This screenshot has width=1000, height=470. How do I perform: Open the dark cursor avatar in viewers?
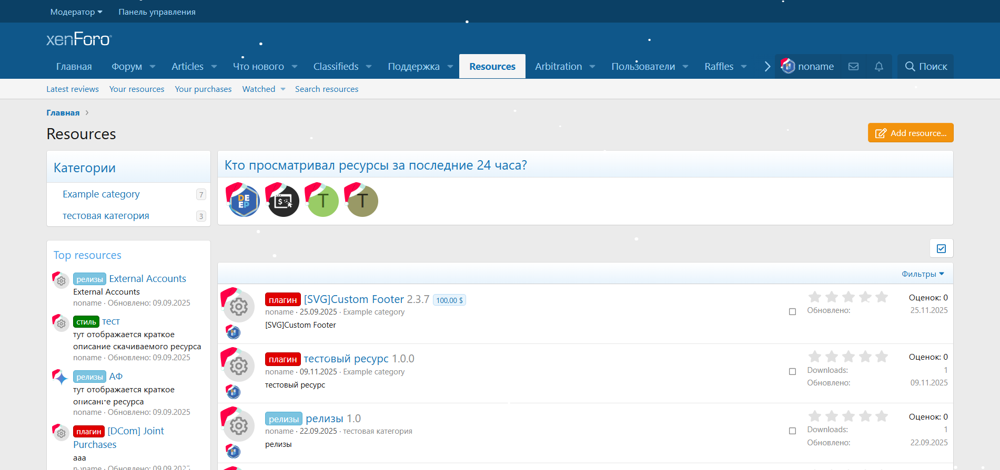(283, 201)
